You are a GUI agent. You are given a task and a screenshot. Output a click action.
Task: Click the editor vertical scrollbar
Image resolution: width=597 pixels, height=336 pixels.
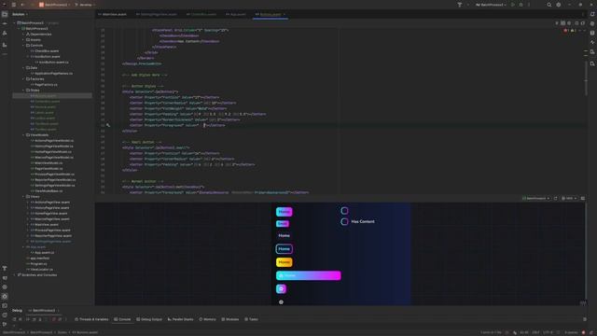(586, 78)
